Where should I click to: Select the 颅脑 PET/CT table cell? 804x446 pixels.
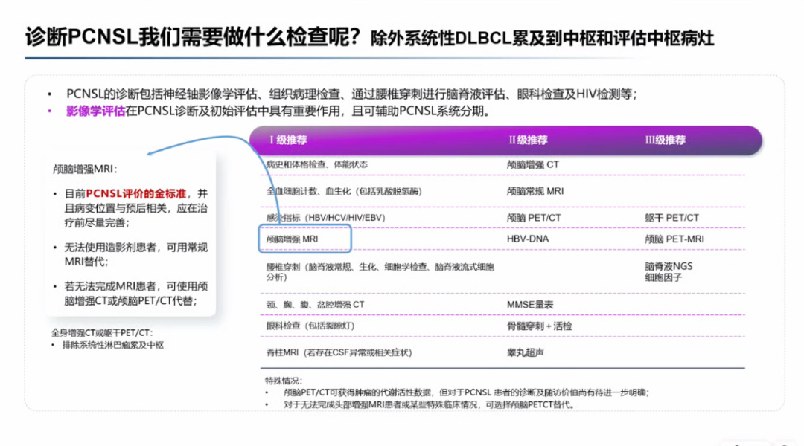pyautogui.click(x=534, y=218)
